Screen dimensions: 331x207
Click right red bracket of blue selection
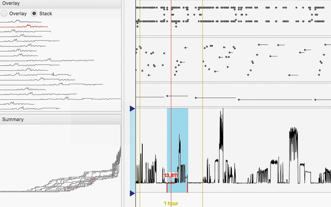tap(188, 188)
